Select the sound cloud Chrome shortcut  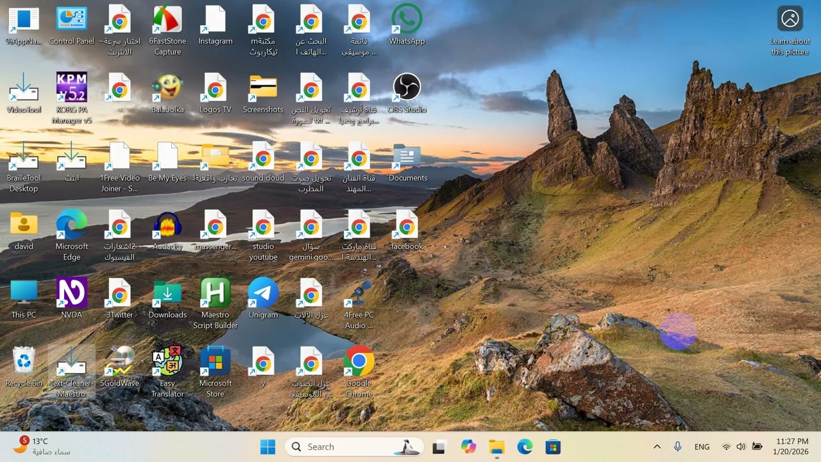tap(263, 162)
